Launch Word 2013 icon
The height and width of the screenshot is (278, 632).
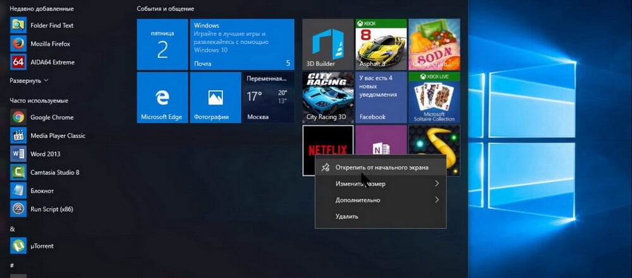(18, 154)
